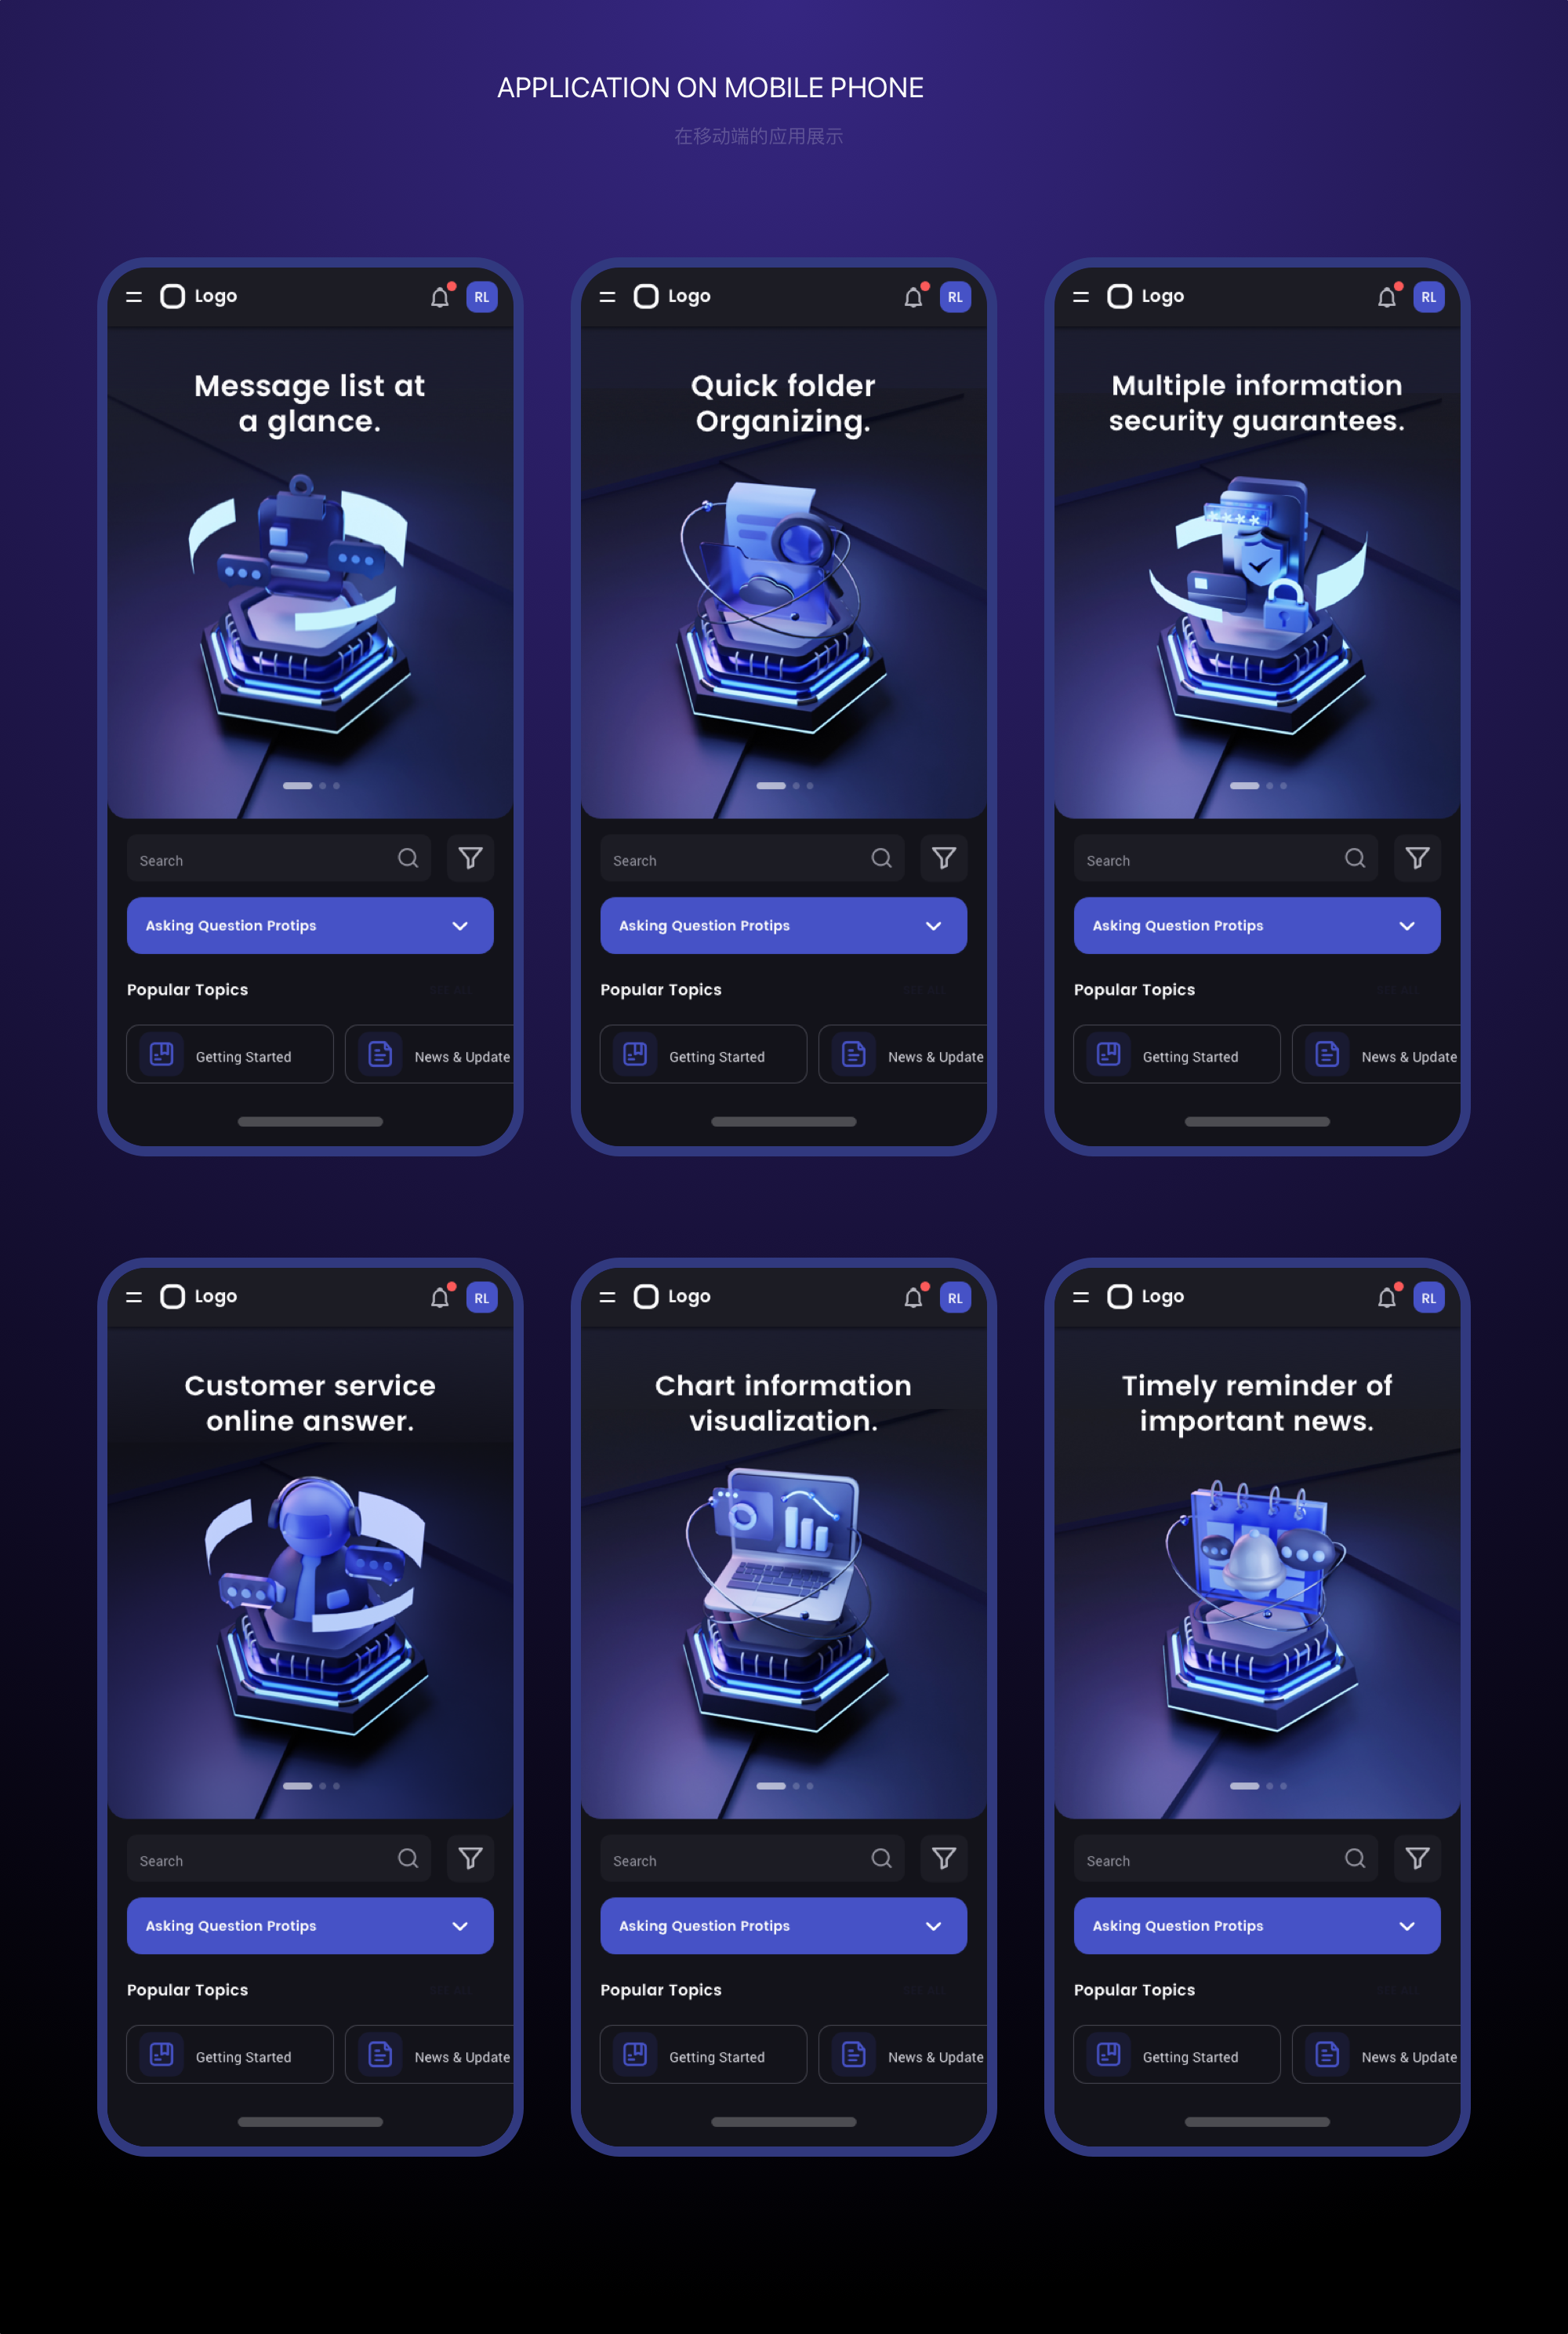Open hamburger menu on Chart information visualization phone
The image size is (1568, 2334).
607,1298
